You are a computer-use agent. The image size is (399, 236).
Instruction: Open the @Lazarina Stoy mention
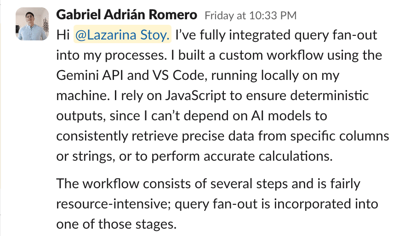(x=123, y=35)
